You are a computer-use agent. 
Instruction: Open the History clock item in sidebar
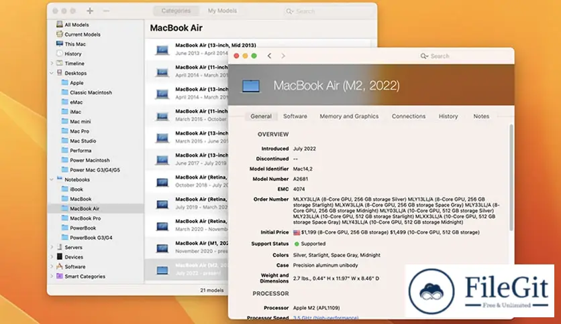tap(68, 54)
